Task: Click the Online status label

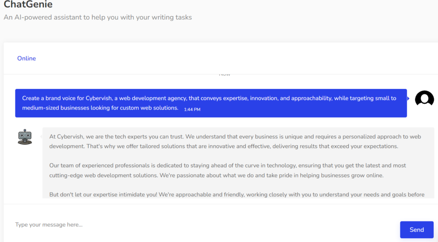Action: coord(27,58)
